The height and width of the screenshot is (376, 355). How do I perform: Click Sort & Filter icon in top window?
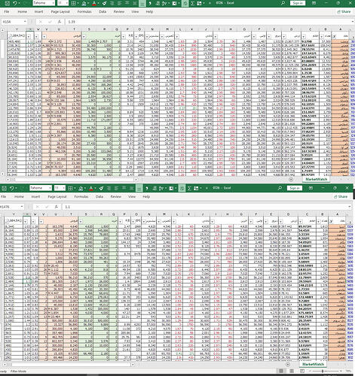pos(164,3)
